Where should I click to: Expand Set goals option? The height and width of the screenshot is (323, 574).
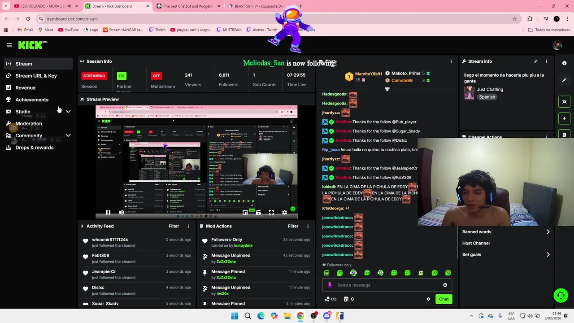506,255
